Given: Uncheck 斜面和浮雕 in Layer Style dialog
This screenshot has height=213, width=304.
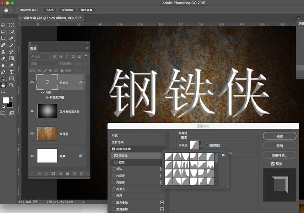Looking at the screenshot, I should (x=114, y=148).
